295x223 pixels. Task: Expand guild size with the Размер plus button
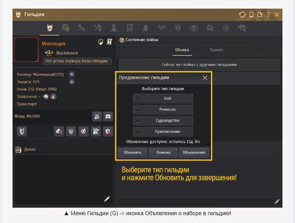tap(72, 74)
